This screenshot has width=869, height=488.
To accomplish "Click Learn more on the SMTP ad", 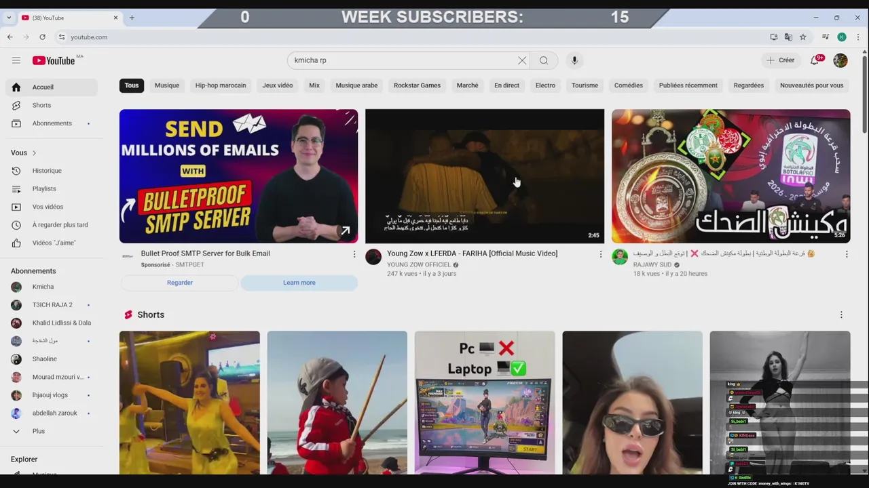I will (299, 283).
